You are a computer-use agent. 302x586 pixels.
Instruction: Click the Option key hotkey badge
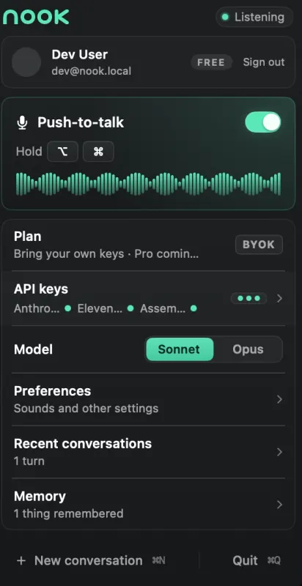tap(62, 152)
